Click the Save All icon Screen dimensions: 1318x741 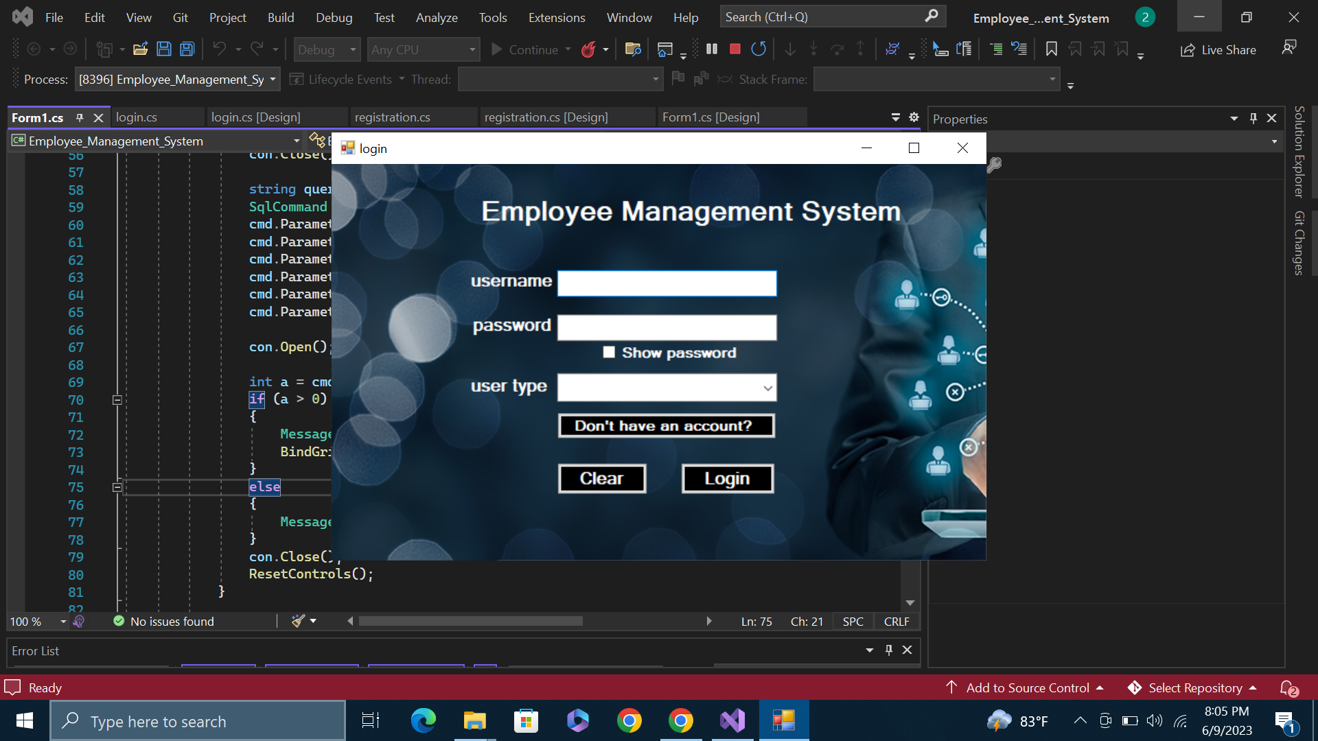[x=186, y=49]
